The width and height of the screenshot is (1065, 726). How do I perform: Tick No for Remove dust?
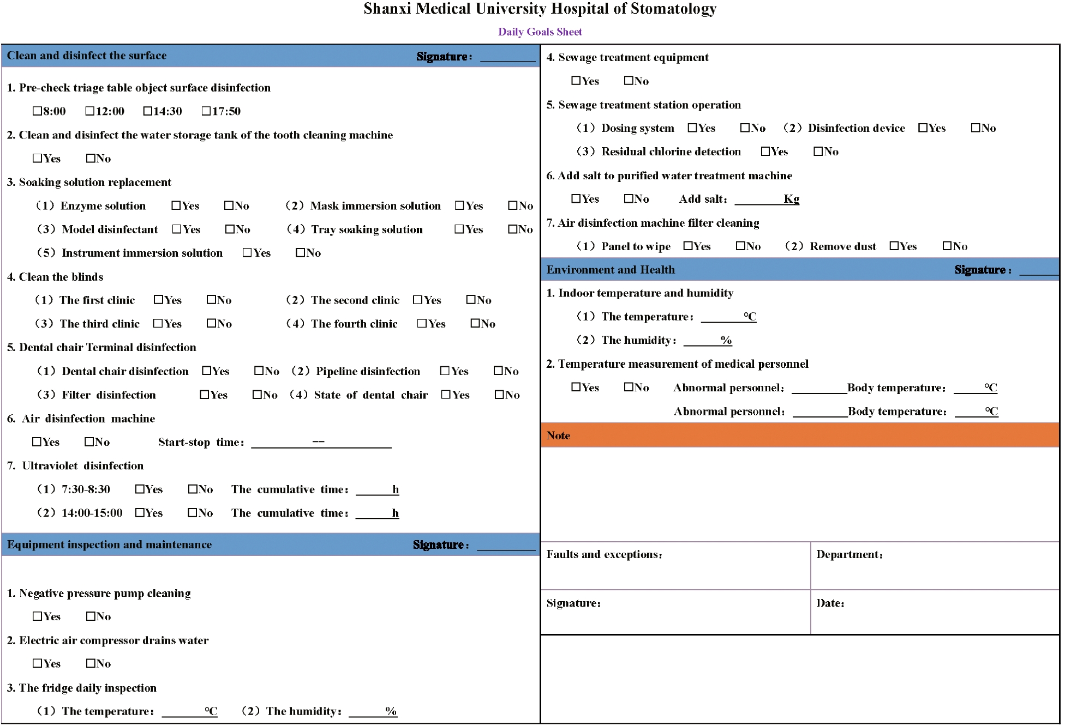tap(947, 246)
